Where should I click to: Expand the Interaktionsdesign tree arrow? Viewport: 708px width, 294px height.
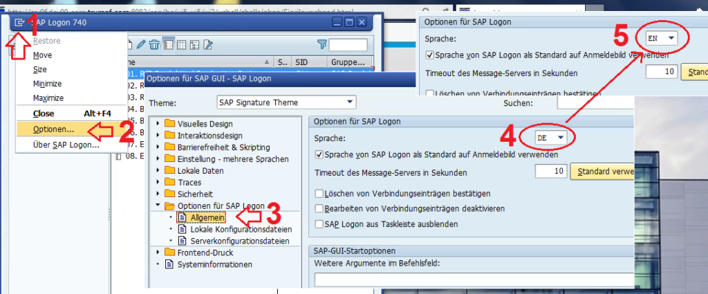[158, 136]
